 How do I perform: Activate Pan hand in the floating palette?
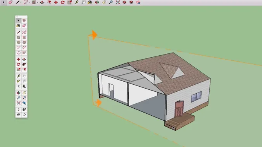[x=24, y=93]
